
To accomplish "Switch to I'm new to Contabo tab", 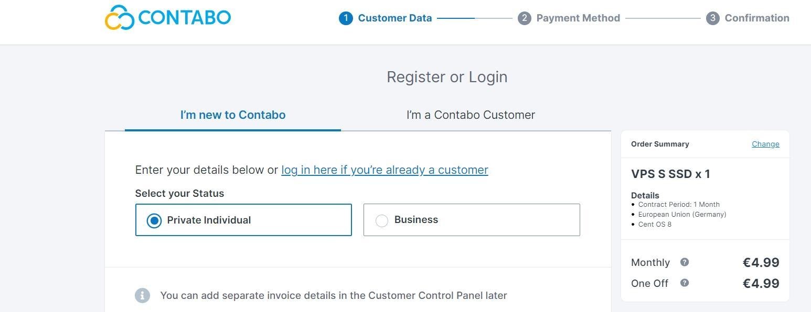I will tap(233, 115).
